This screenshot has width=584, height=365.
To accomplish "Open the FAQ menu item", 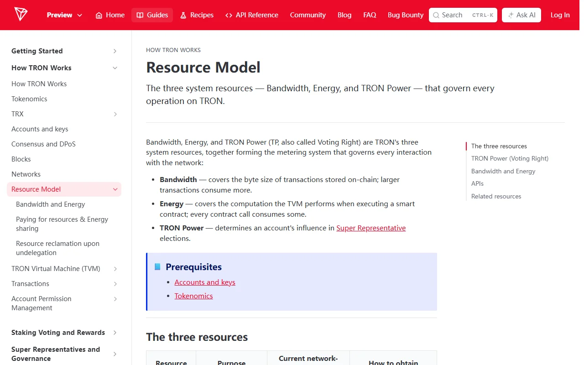I will (370, 15).
